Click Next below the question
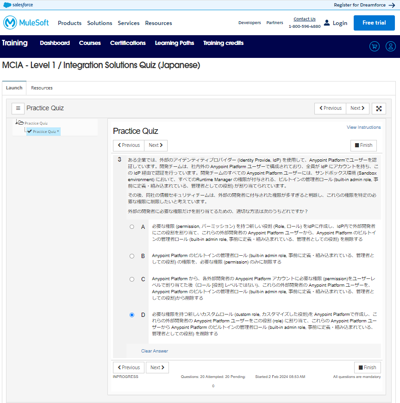The image size is (400, 403). 157,367
